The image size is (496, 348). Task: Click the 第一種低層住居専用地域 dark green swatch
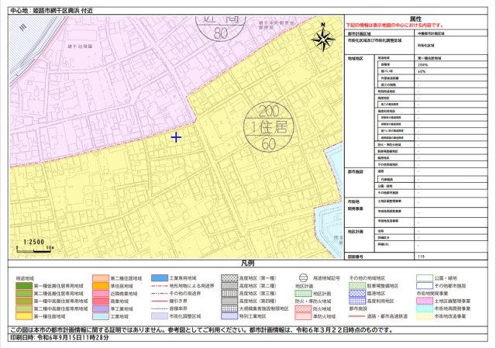coord(24,286)
